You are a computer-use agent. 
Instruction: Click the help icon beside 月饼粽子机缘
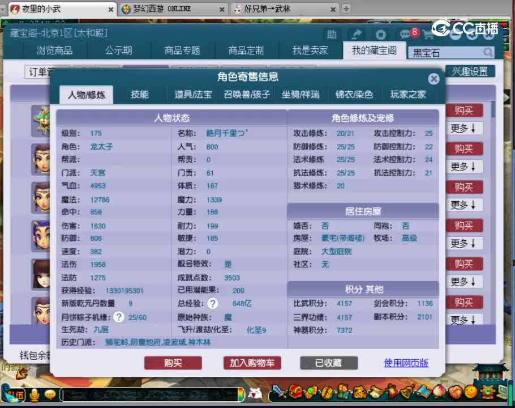coord(119,317)
